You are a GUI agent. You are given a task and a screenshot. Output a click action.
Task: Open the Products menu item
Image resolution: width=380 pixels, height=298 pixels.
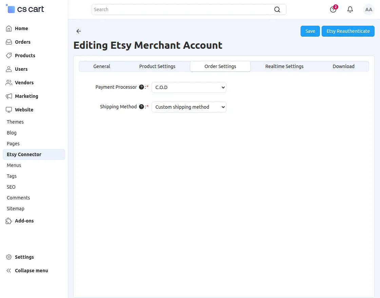[x=25, y=56]
